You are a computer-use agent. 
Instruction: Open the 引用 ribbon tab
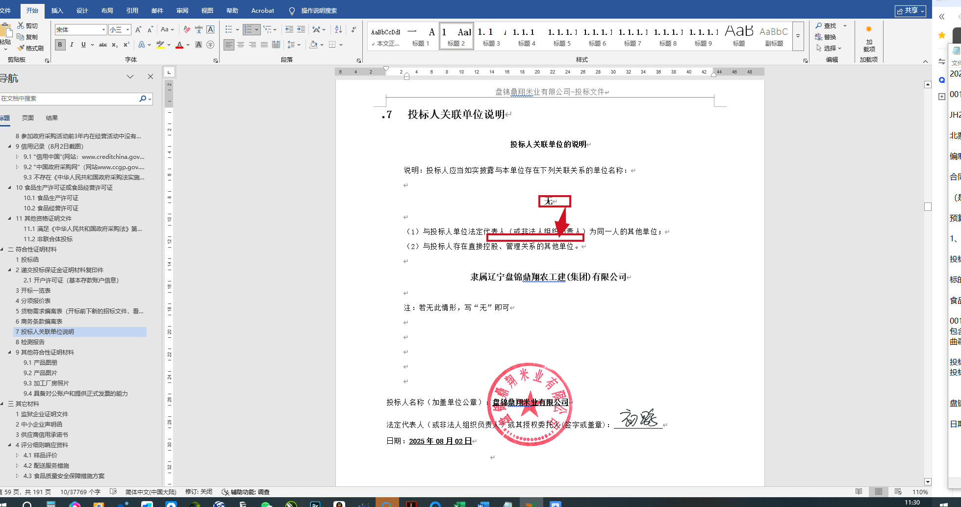[132, 10]
